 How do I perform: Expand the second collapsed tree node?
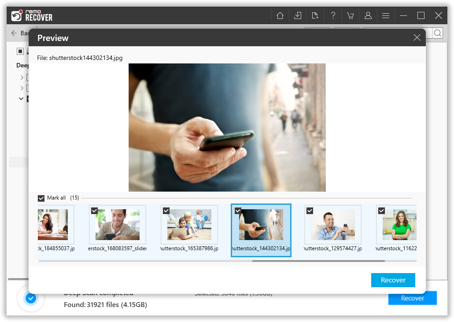pyautogui.click(x=22, y=88)
